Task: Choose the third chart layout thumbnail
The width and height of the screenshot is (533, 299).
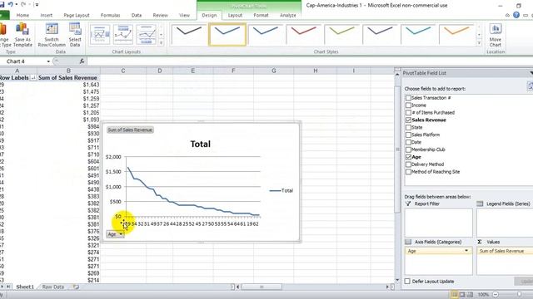Action: point(147,34)
